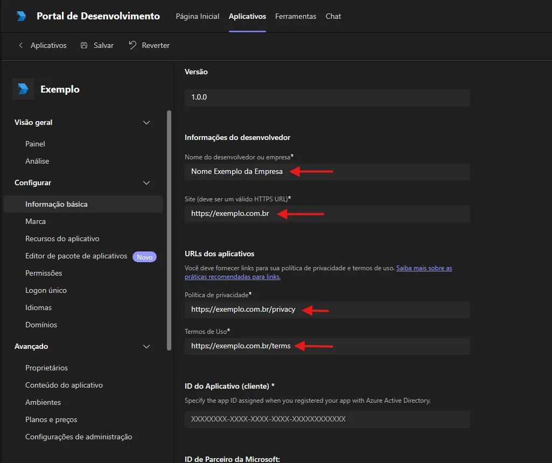Open Recursos do aplicativo
This screenshot has height=463, width=552.
[x=62, y=238]
